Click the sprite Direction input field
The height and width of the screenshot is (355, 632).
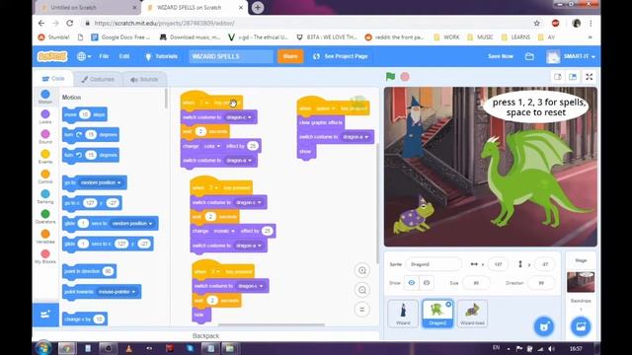click(541, 283)
